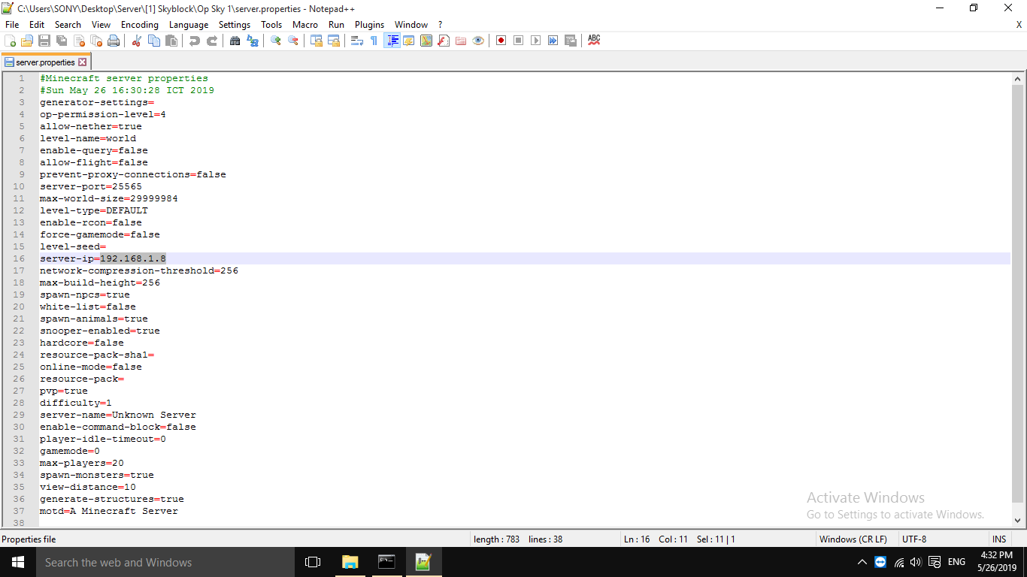Open the Encoding menu

tap(140, 24)
